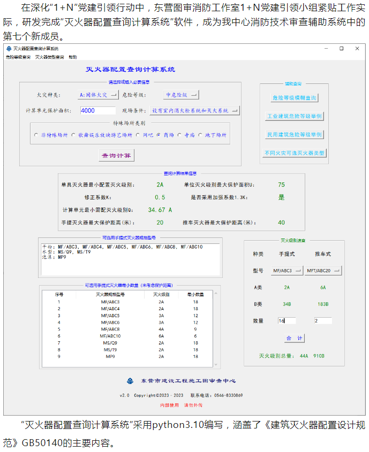The height and width of the screenshot is (452, 369).
Task: Click the 内部使用 请勿外传 notice
Action: (x=181, y=405)
